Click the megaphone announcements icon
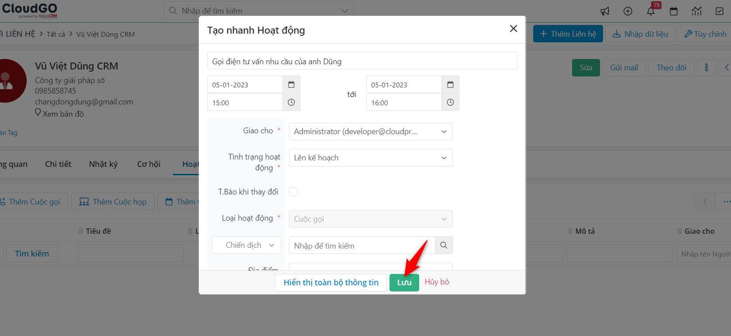 click(x=605, y=11)
